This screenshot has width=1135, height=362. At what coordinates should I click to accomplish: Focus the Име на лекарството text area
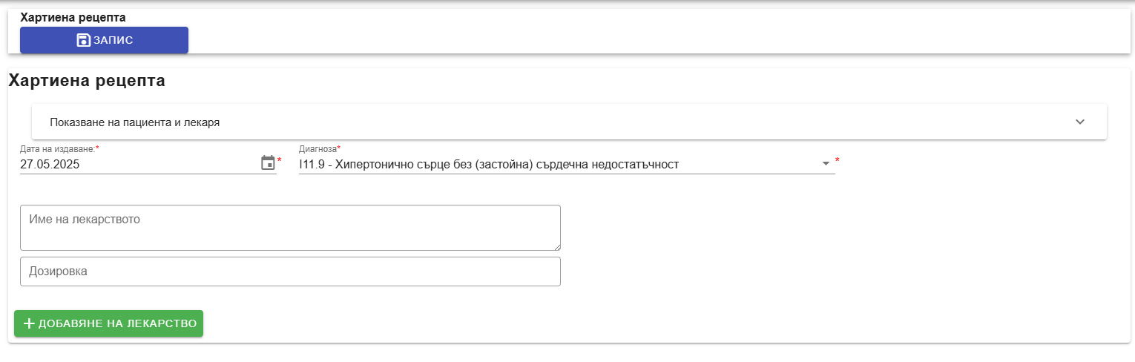click(x=290, y=228)
